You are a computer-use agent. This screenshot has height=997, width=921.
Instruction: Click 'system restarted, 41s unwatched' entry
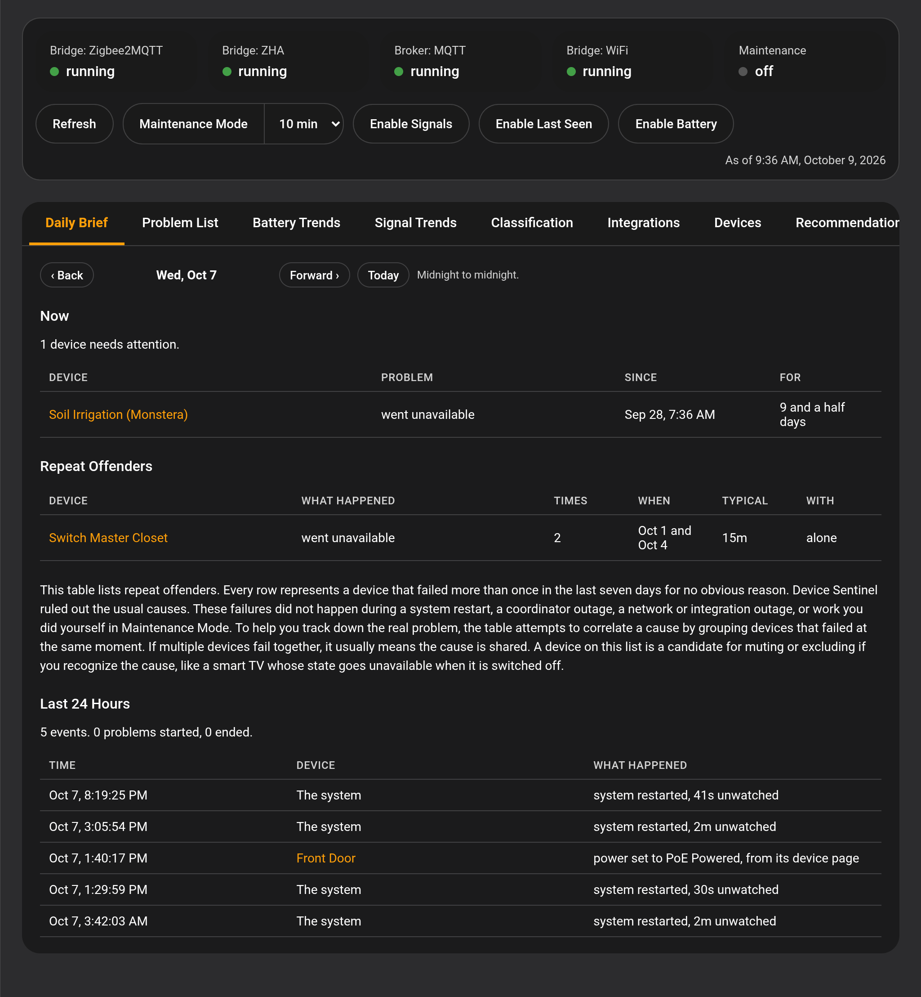click(x=686, y=795)
